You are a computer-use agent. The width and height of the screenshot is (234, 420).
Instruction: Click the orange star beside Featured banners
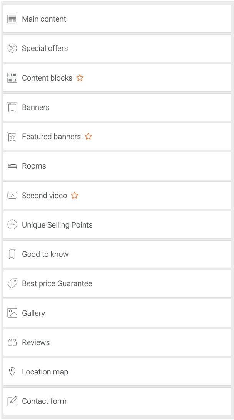coord(88,136)
